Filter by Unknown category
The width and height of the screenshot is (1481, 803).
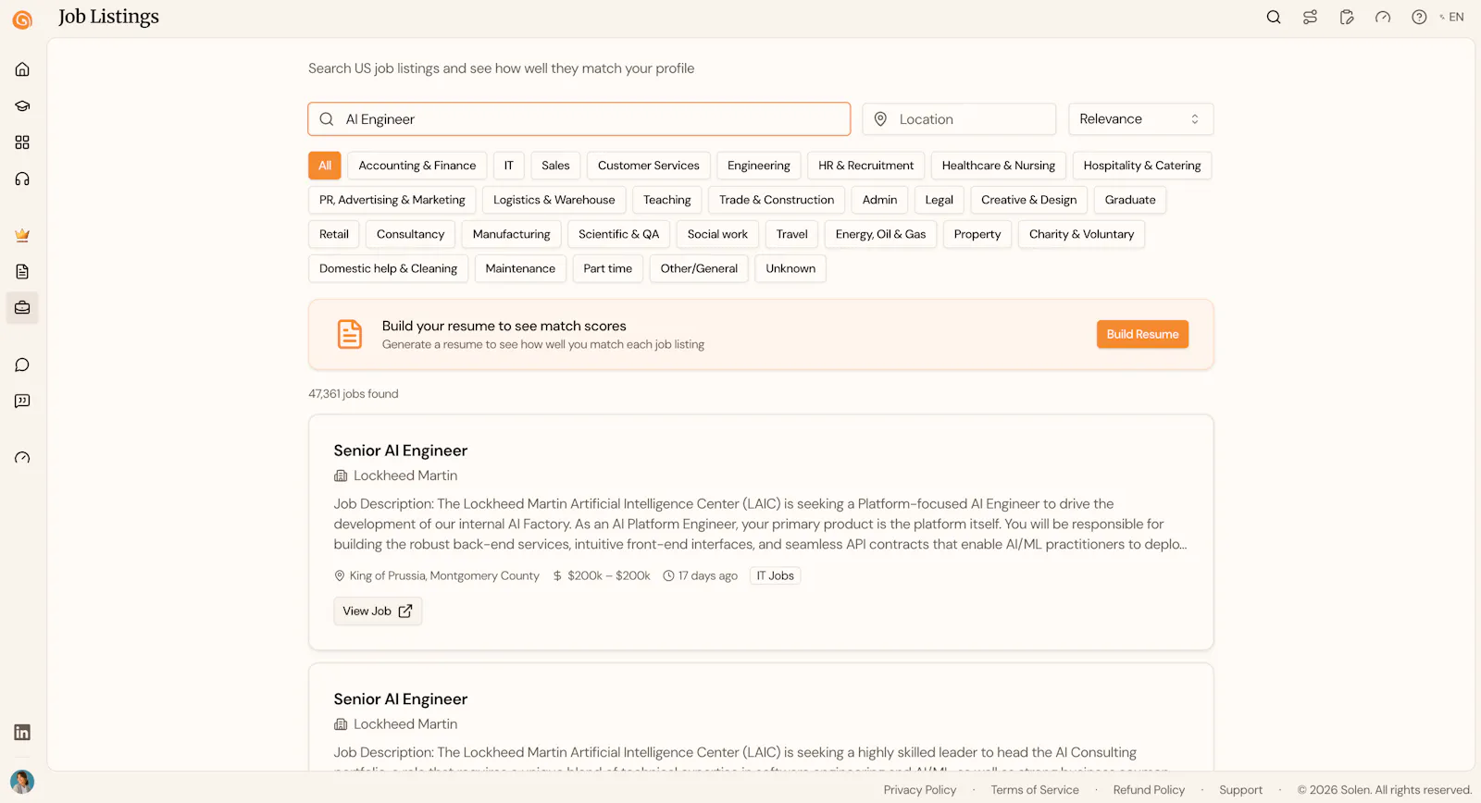pyautogui.click(x=790, y=268)
